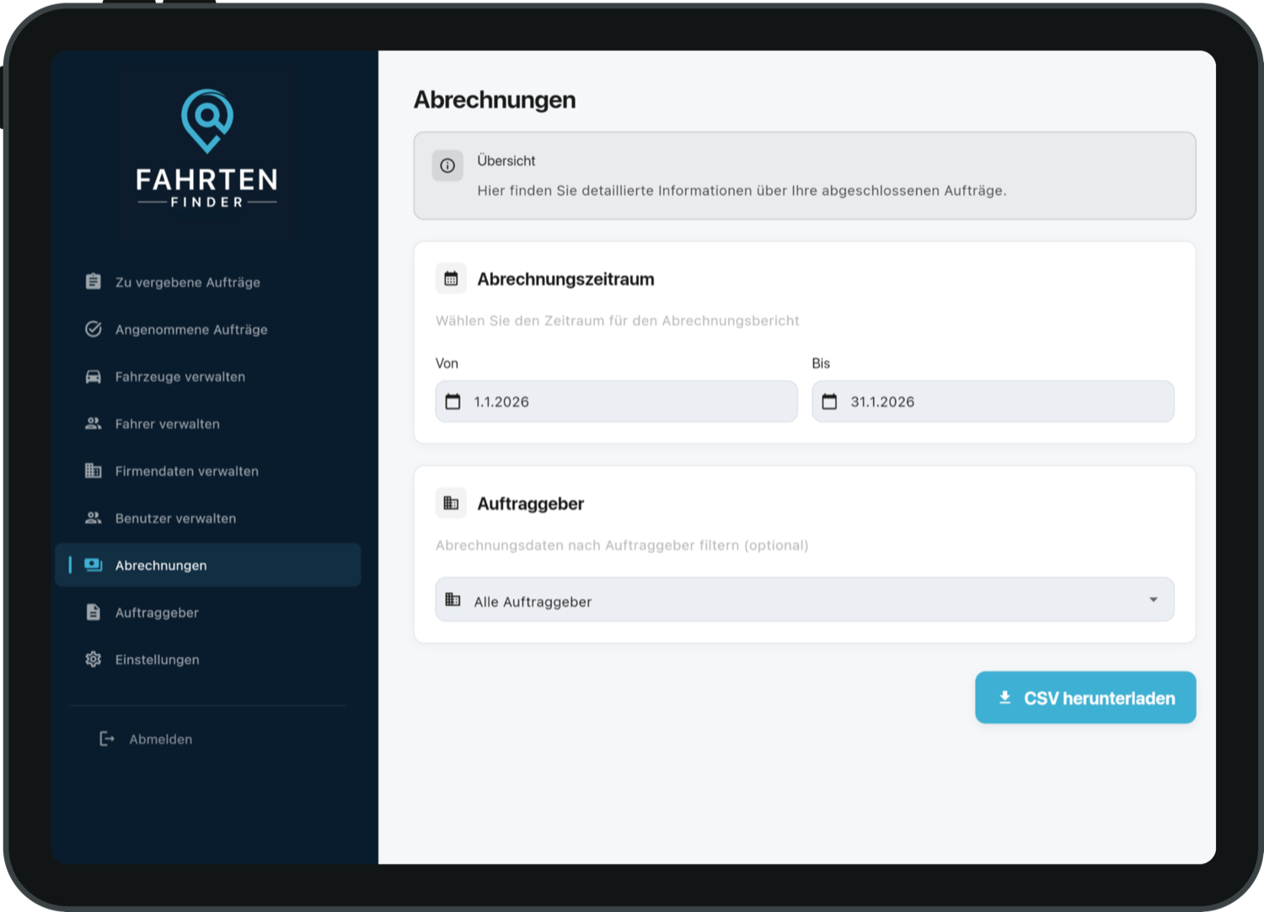Click the logout icon beside Abmelden
The width and height of the screenshot is (1264, 912).
coord(107,739)
